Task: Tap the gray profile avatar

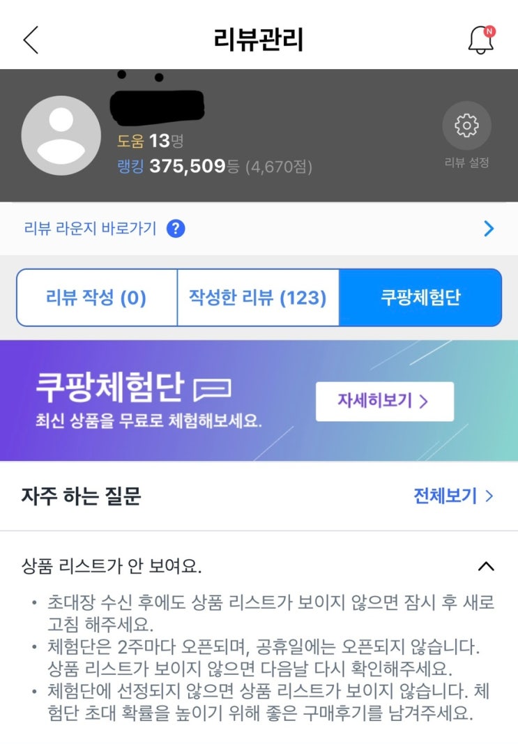Action: (61, 136)
